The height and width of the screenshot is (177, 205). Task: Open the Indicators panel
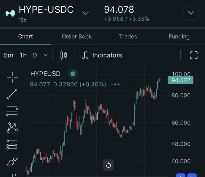click(x=102, y=55)
